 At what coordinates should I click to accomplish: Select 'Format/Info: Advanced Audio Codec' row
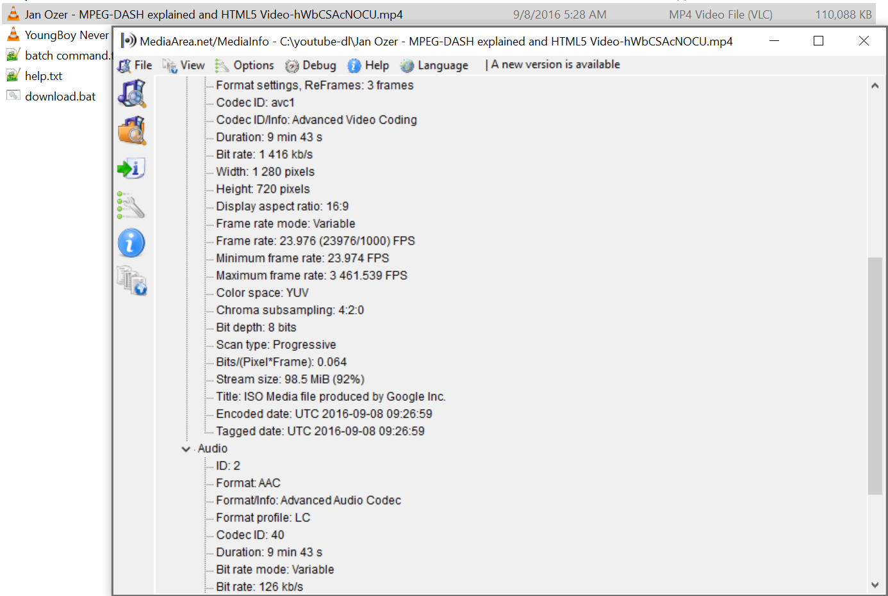(308, 500)
